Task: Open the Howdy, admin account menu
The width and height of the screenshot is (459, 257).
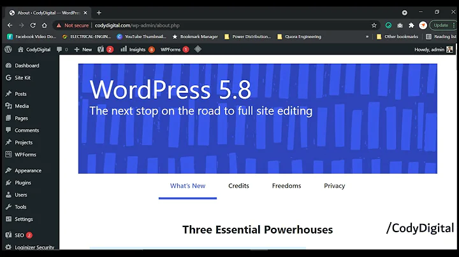Action: pos(433,50)
